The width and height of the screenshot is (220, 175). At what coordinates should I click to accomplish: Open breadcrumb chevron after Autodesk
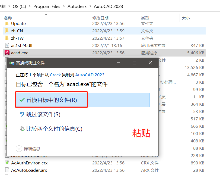point(90,6)
